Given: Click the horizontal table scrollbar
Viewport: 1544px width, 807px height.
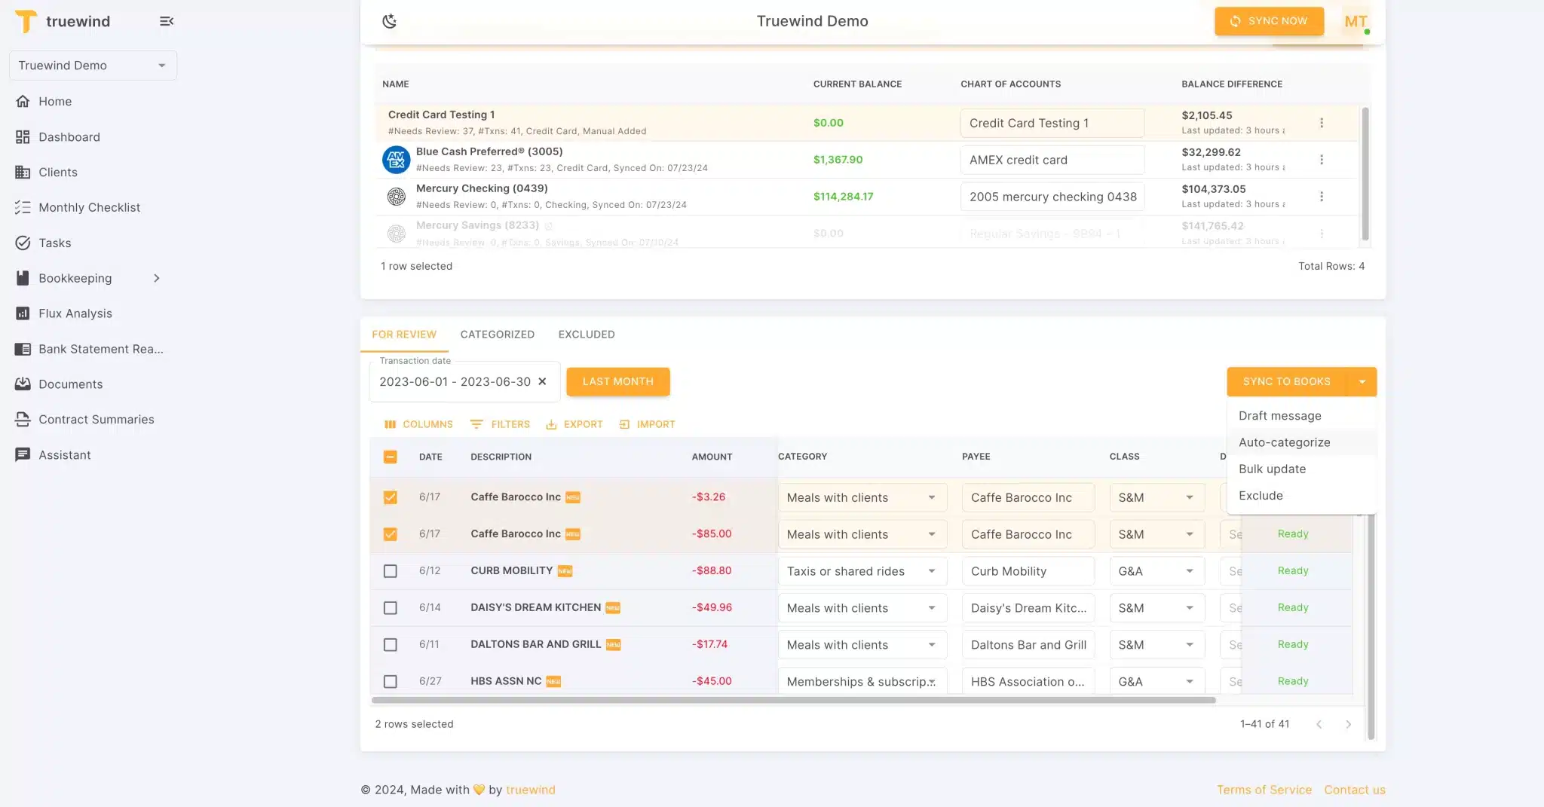Looking at the screenshot, I should [x=793, y=700].
